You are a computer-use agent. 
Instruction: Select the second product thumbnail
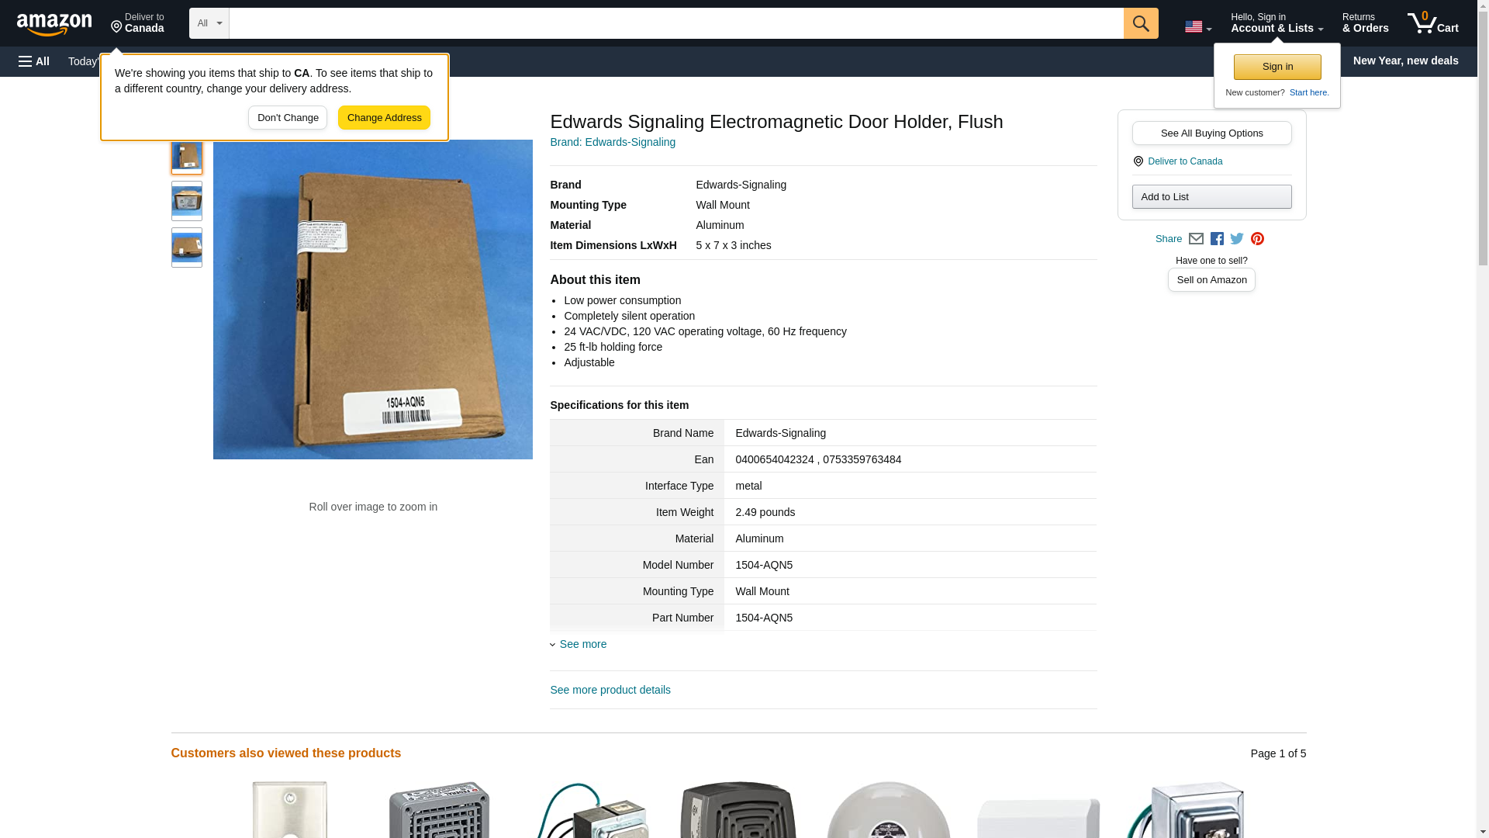(x=187, y=201)
